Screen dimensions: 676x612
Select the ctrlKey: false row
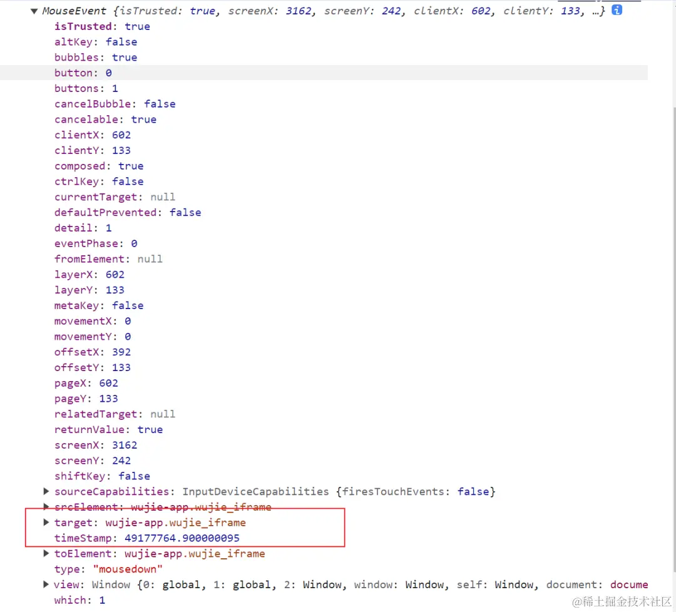pyautogui.click(x=99, y=181)
